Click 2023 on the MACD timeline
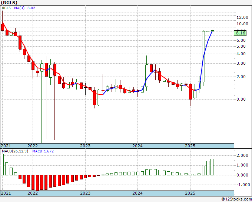Viewport: 252px width, 202px height. click(85, 193)
